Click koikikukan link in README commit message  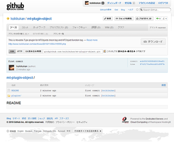pos(108,91)
